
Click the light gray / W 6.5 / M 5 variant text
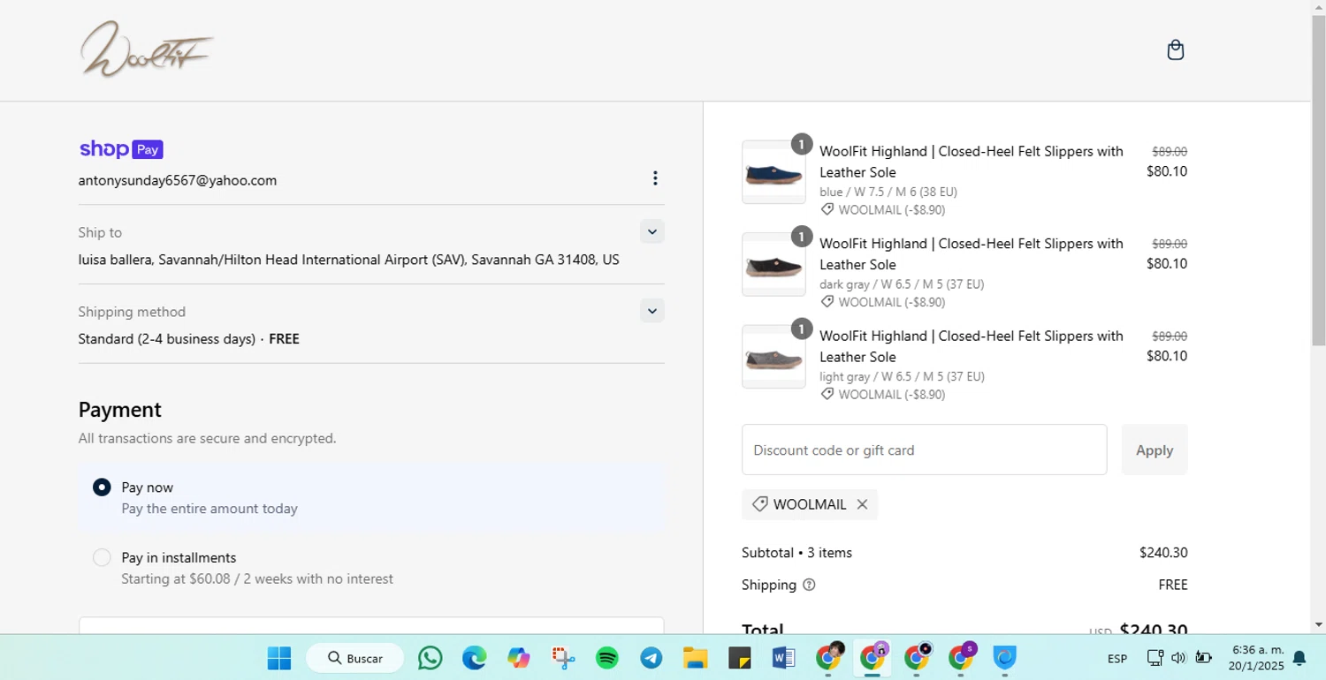902,376
